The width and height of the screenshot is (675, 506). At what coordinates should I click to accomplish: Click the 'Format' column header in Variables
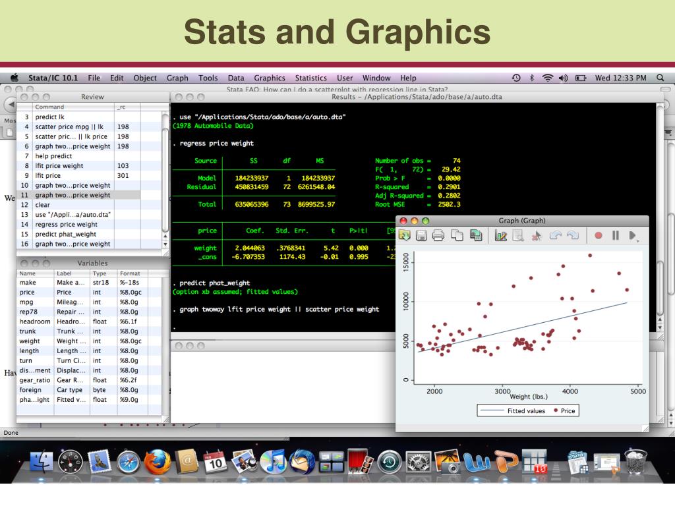[x=132, y=273]
